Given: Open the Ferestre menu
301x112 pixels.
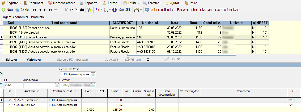Looking at the screenshot, I should [x=153, y=3].
